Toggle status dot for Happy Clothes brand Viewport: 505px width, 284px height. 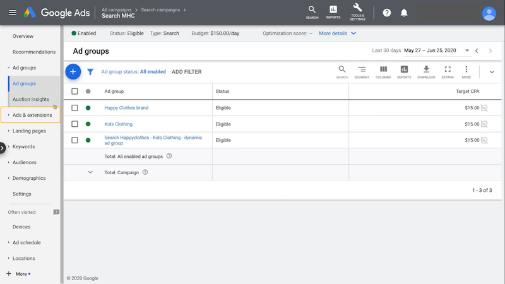[x=88, y=108]
